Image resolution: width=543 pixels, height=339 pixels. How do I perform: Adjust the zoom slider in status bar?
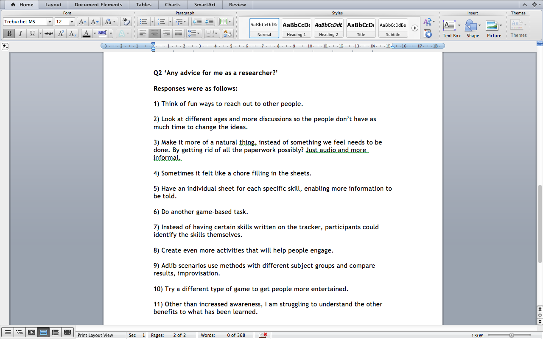coord(511,335)
